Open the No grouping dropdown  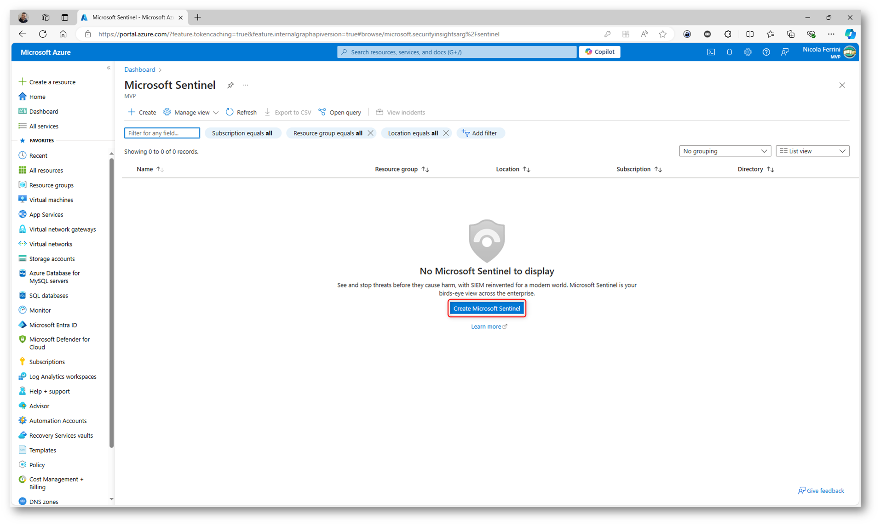tap(725, 151)
